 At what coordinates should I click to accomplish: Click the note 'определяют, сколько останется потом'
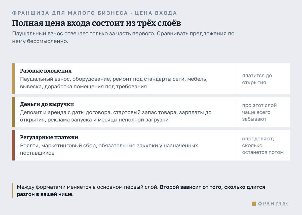coord(263,145)
